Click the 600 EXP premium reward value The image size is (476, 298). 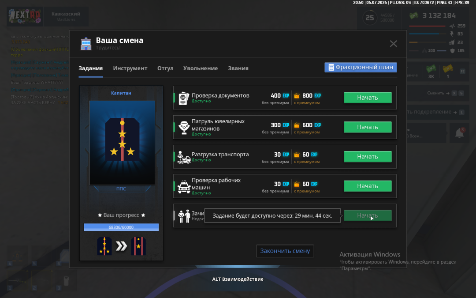[312, 125]
